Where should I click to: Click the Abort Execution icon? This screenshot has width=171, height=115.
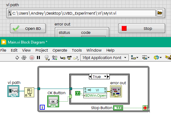pos(32,58)
